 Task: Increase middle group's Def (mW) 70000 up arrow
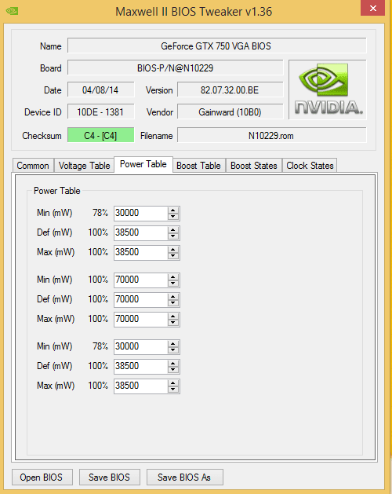[173, 296]
